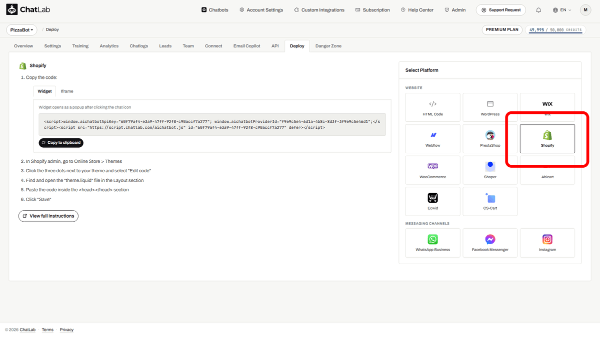
Task: Select Wix platform tile
Action: [x=547, y=107]
